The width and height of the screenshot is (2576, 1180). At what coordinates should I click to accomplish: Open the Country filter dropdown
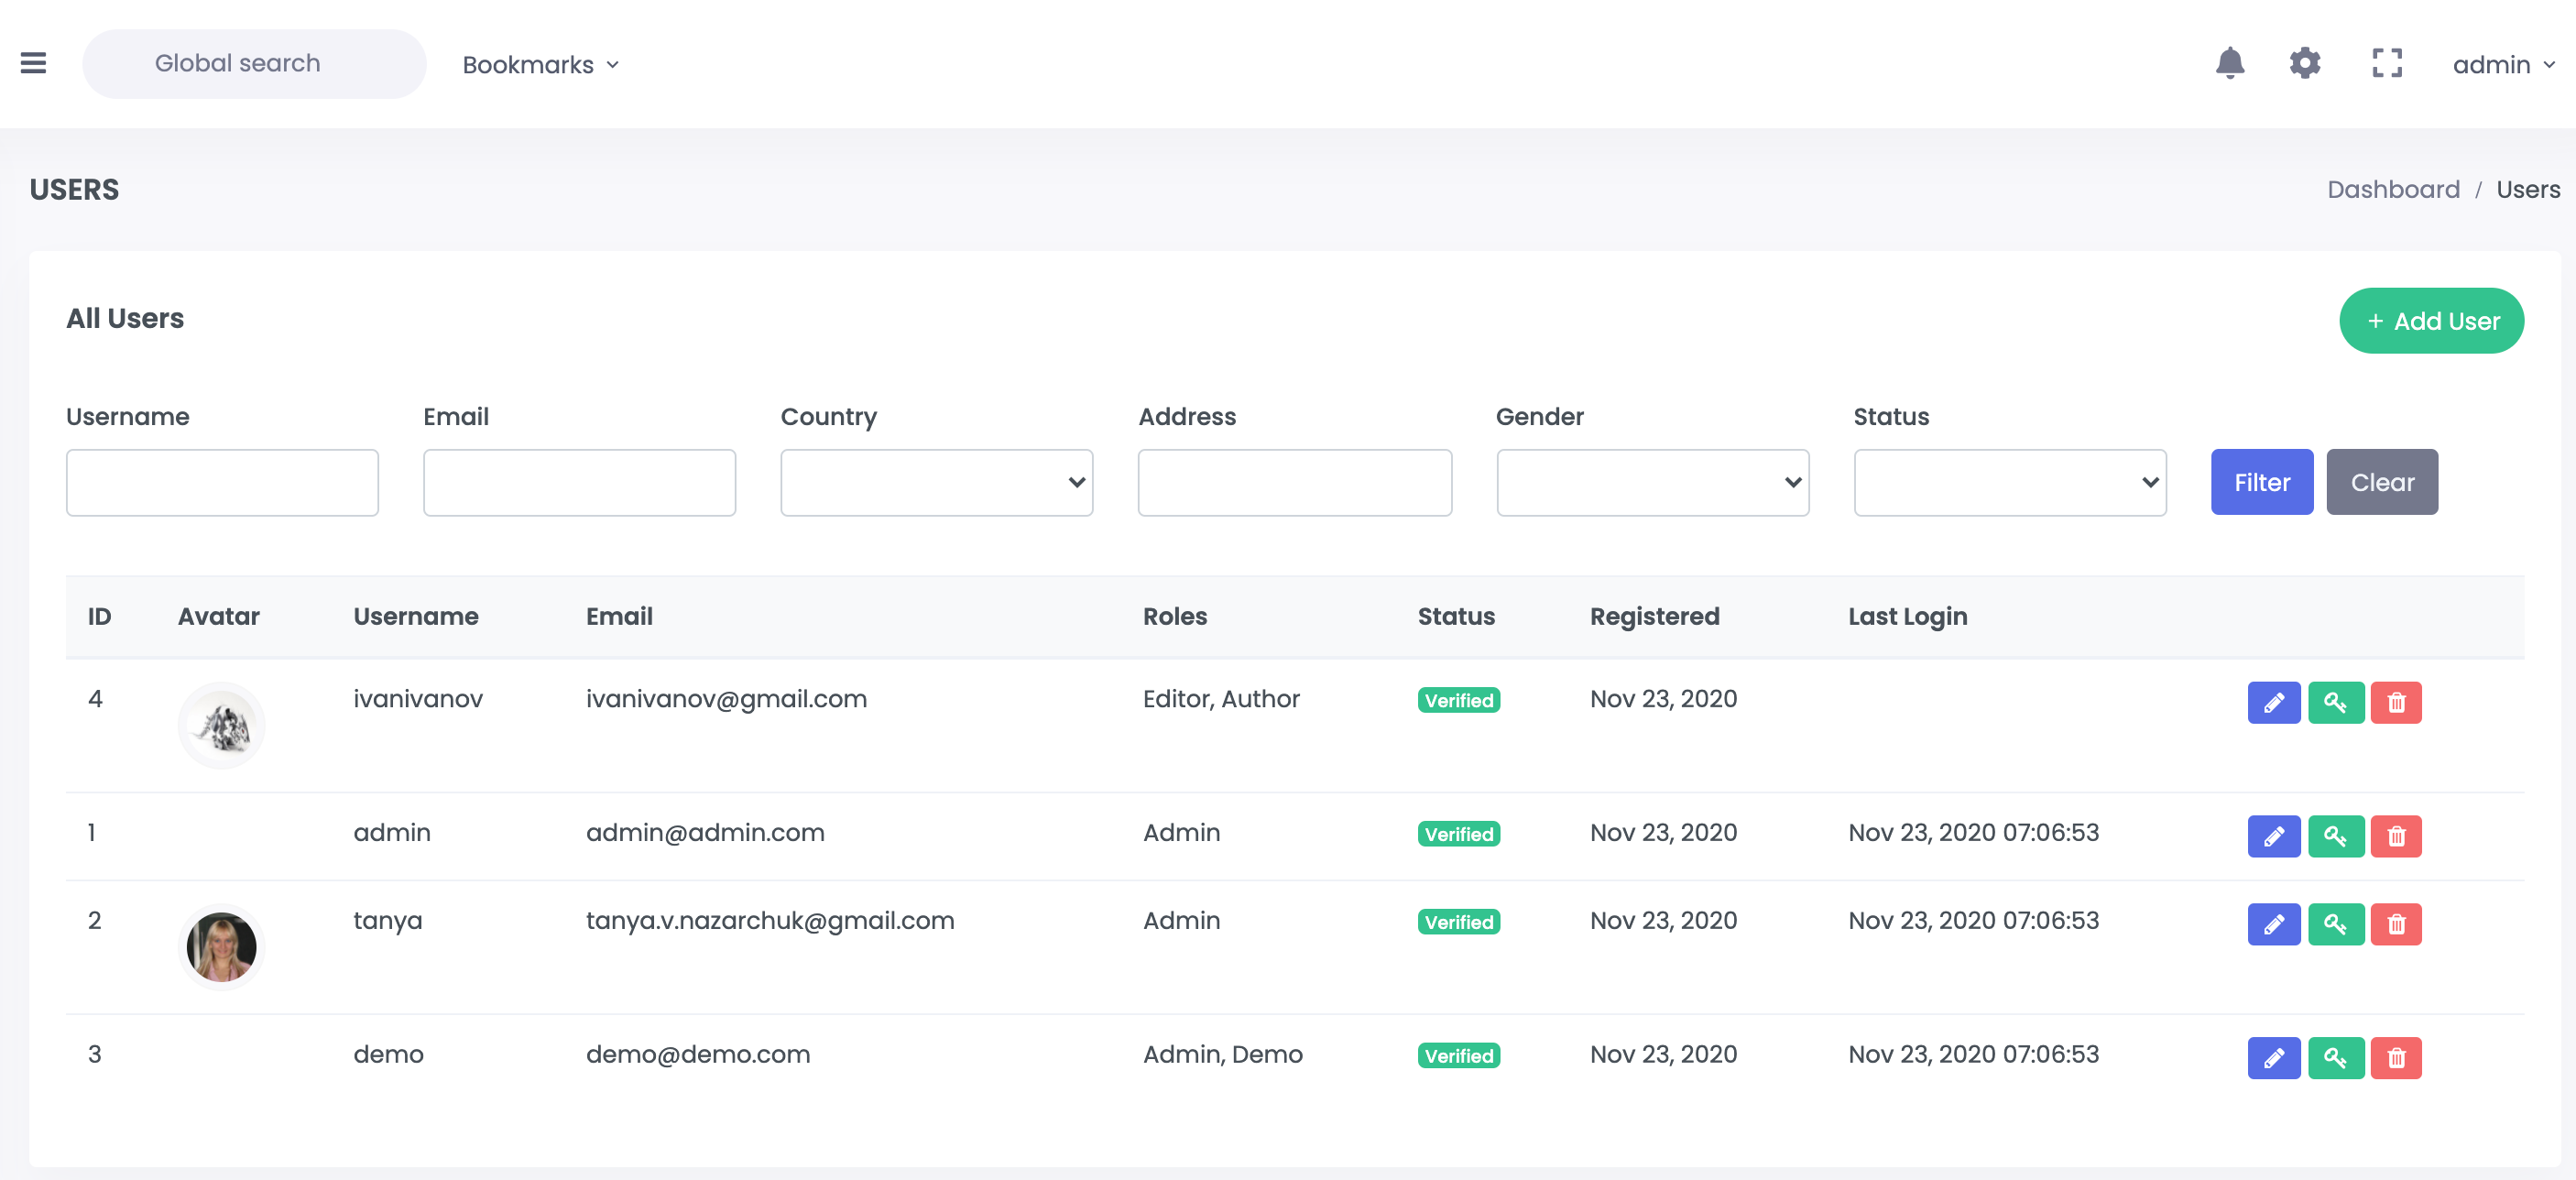pyautogui.click(x=936, y=482)
